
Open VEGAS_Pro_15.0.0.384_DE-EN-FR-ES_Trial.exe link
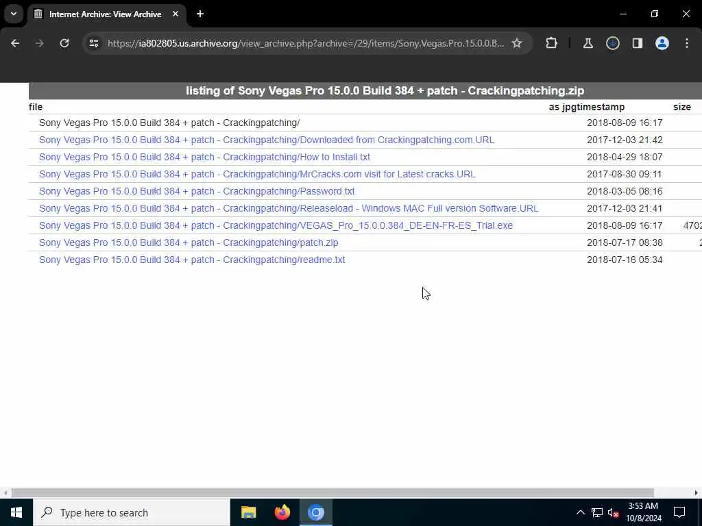coord(276,225)
